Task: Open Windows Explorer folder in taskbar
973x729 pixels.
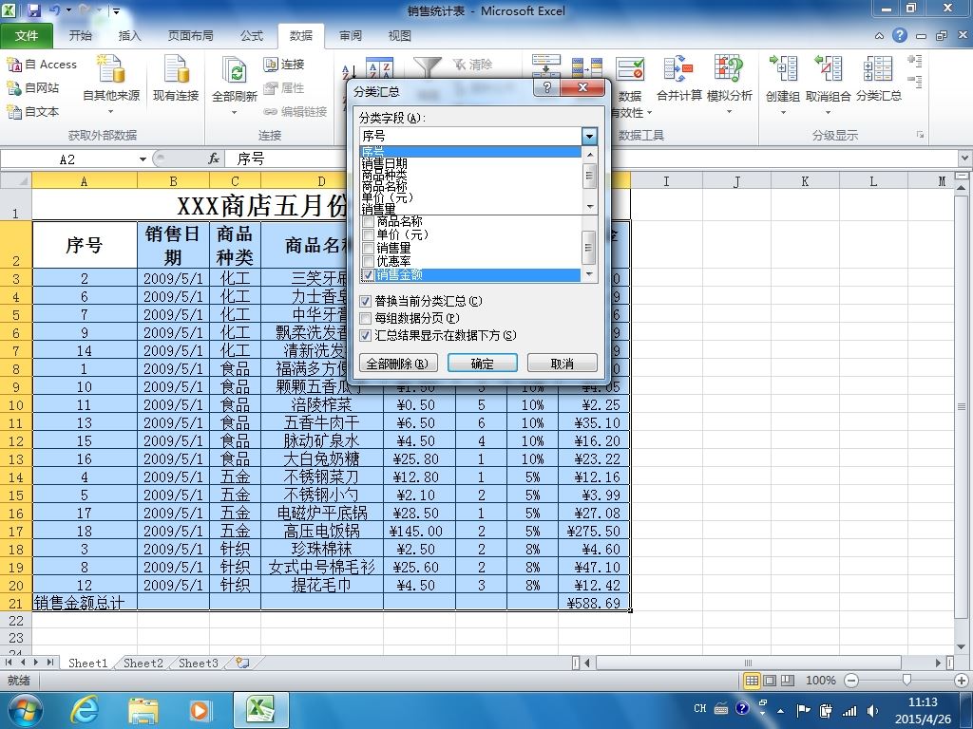Action: click(x=143, y=710)
